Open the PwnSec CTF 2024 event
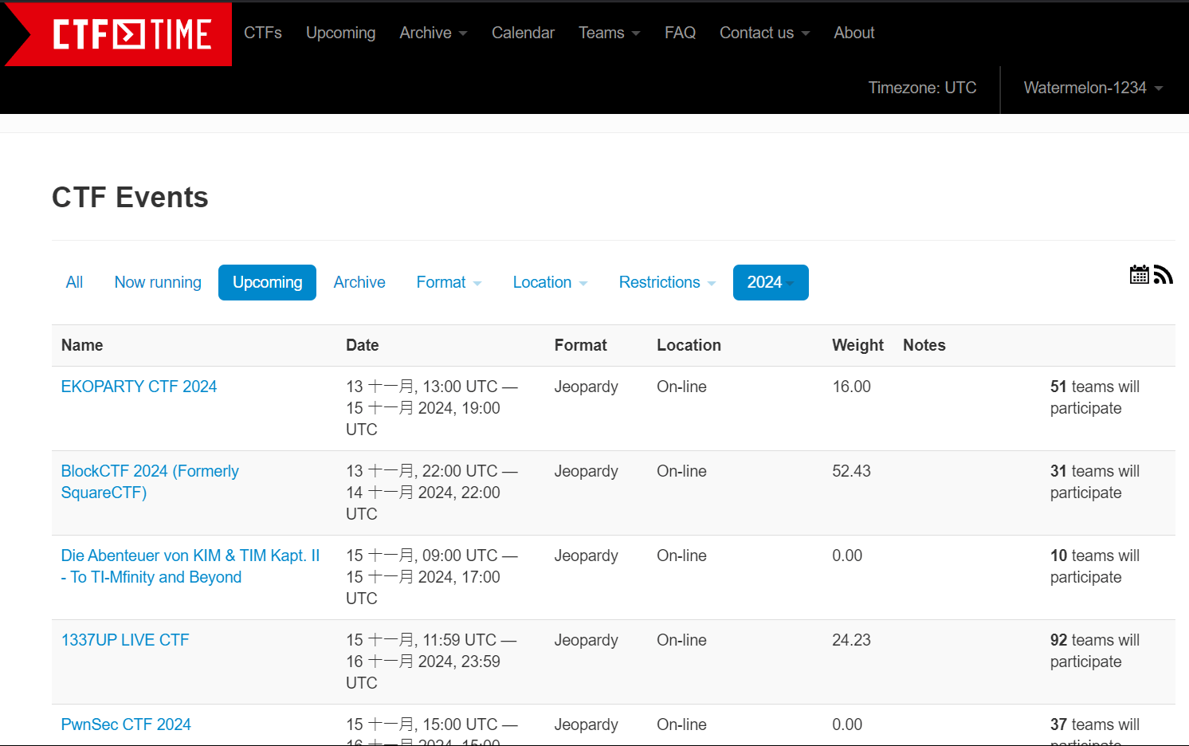This screenshot has height=746, width=1189. [x=126, y=724]
